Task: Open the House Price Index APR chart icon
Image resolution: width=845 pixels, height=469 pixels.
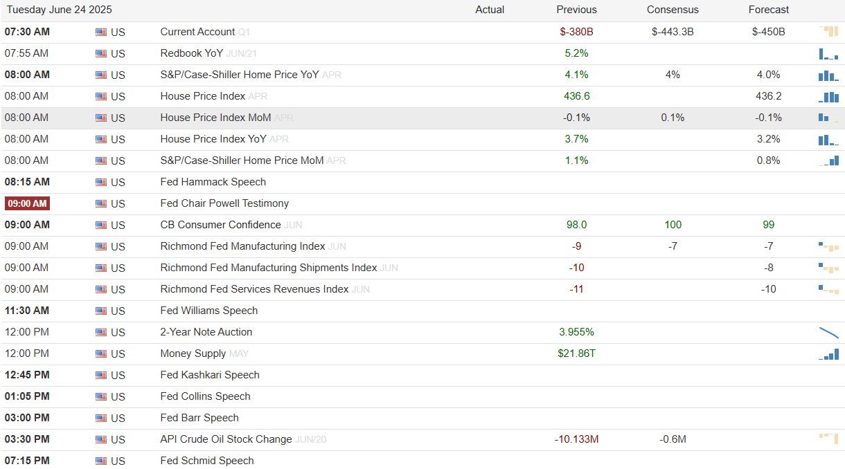Action: point(829,96)
